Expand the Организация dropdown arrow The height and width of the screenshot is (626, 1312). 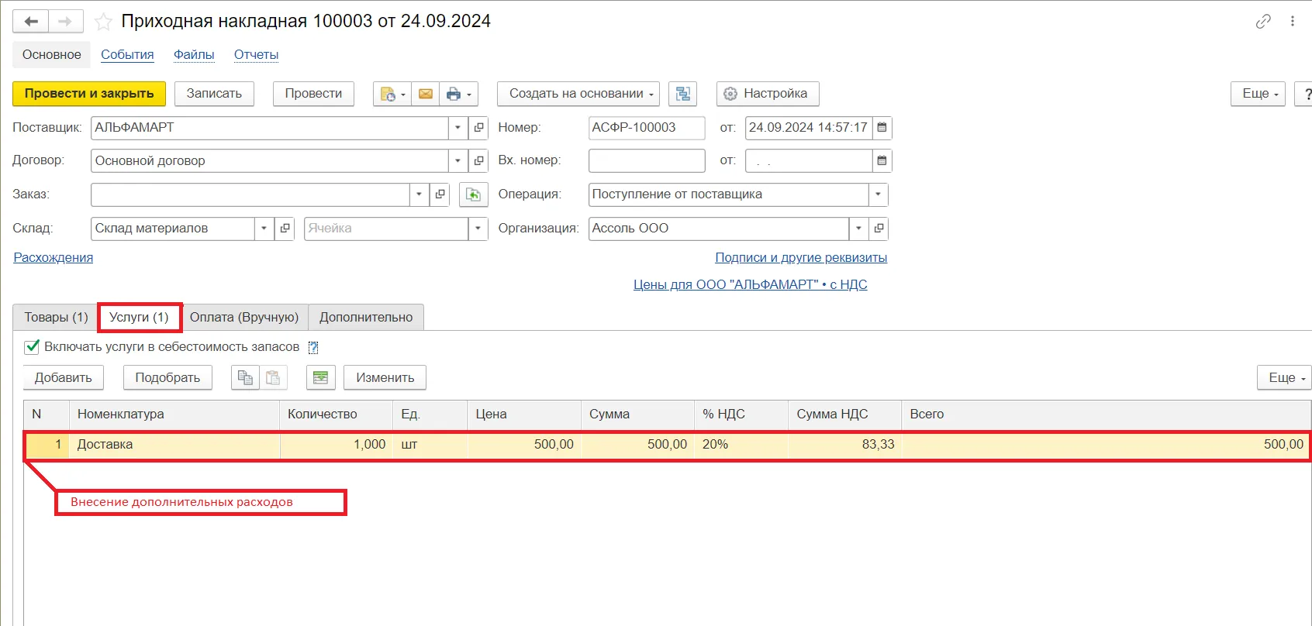(x=858, y=229)
